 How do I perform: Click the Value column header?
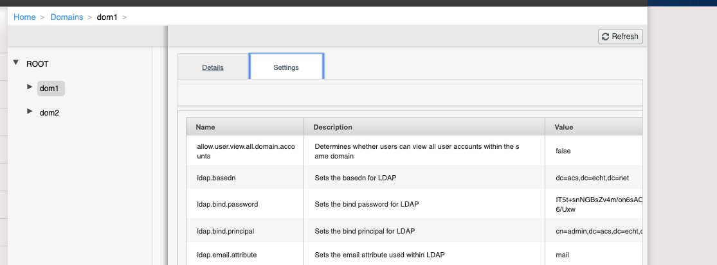[x=563, y=127]
